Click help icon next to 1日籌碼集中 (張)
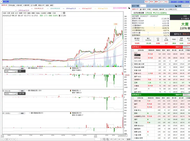190x141 pixels. point(154,26)
